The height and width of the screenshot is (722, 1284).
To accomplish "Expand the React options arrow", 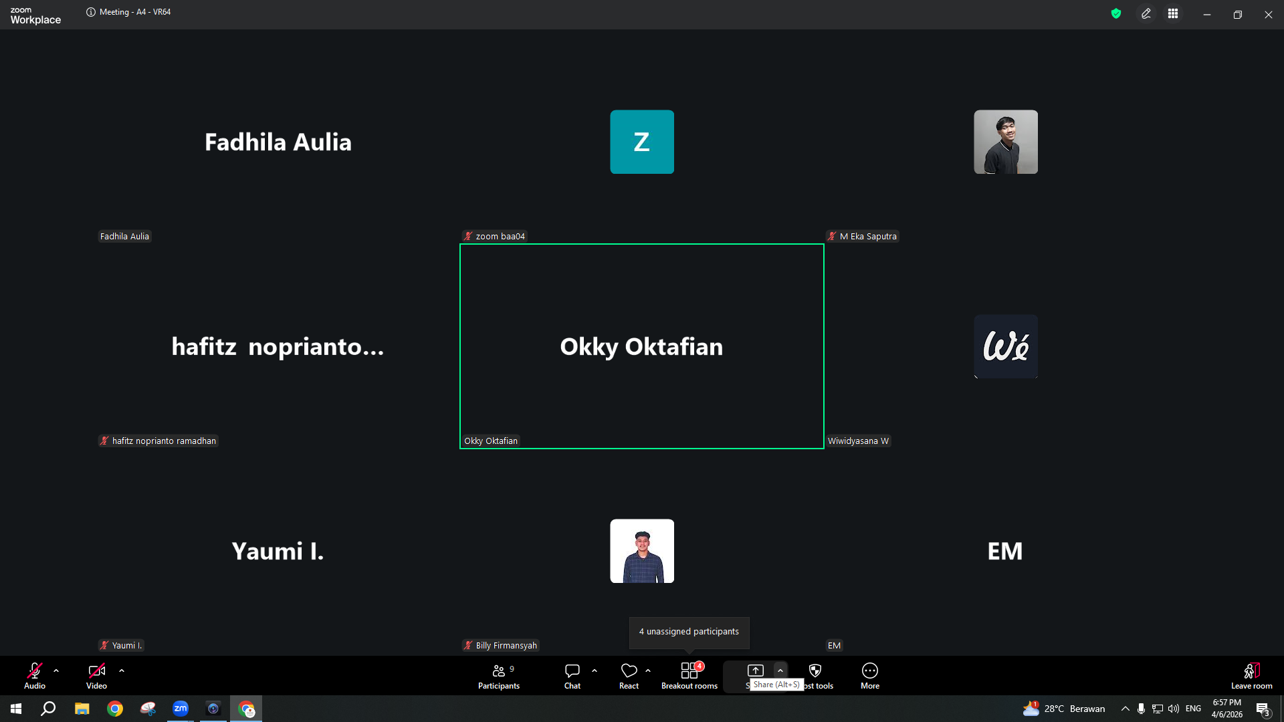I will [648, 671].
